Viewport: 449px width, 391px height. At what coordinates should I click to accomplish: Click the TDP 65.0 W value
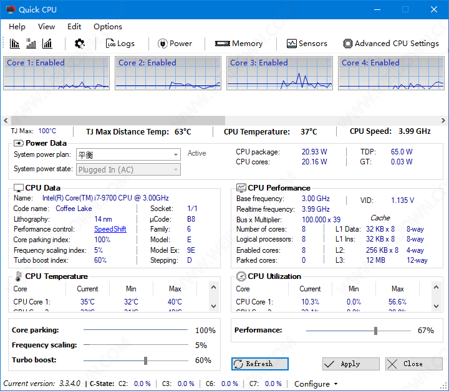pos(402,152)
